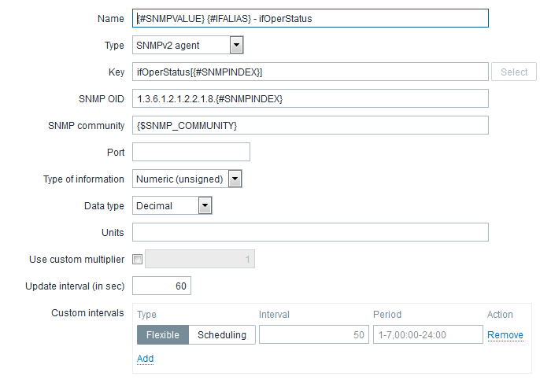Image resolution: width=540 pixels, height=380 pixels.
Task: Open the Data type Decimal dropdown
Action: 172,206
